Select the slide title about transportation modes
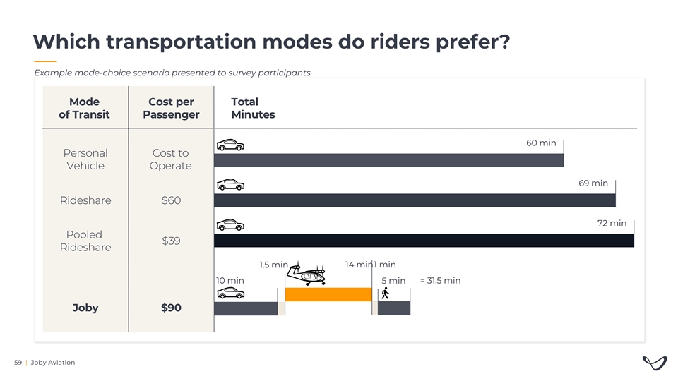This screenshot has width=678, height=381. [x=270, y=43]
